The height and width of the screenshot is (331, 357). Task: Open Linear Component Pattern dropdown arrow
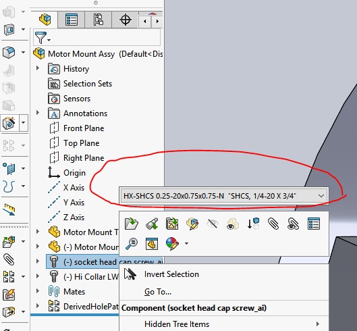tap(23, 276)
